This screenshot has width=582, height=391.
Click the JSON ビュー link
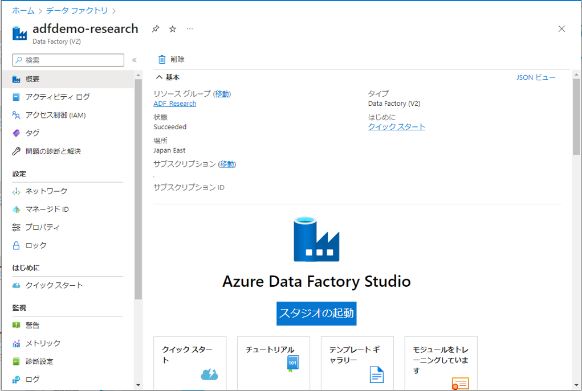tap(535, 77)
